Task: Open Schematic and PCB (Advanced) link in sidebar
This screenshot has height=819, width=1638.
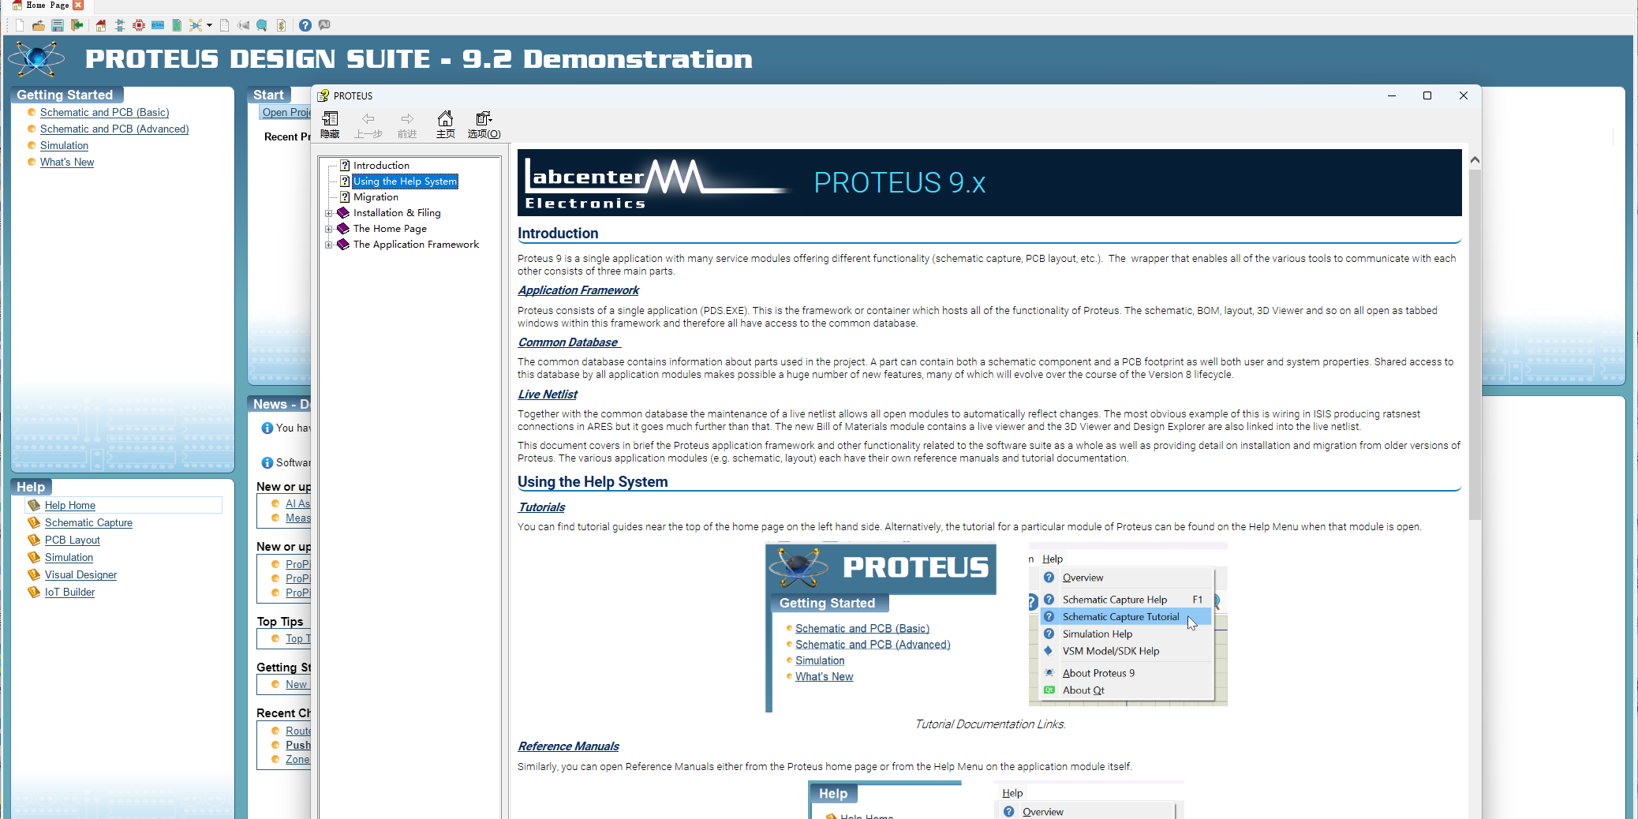Action: [x=114, y=129]
